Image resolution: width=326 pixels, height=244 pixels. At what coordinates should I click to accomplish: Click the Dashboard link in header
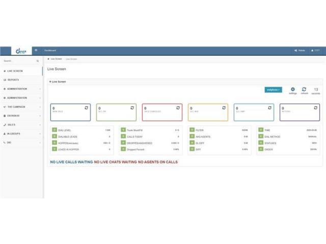click(50, 50)
